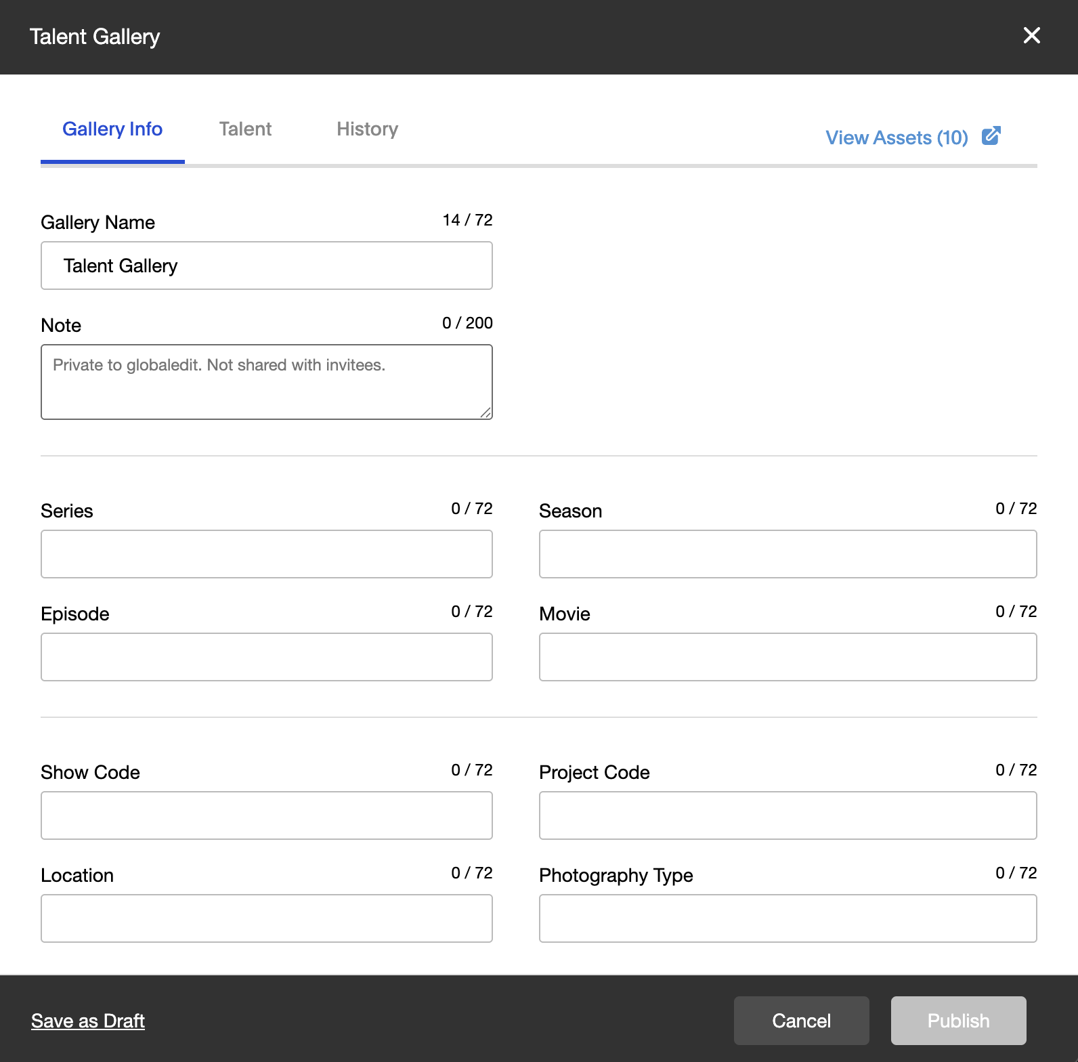Click the 'Project Code' label
Viewport: 1078px width, 1062px height.
tap(595, 772)
